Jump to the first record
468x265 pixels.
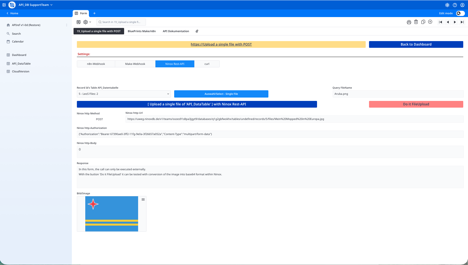[441, 22]
